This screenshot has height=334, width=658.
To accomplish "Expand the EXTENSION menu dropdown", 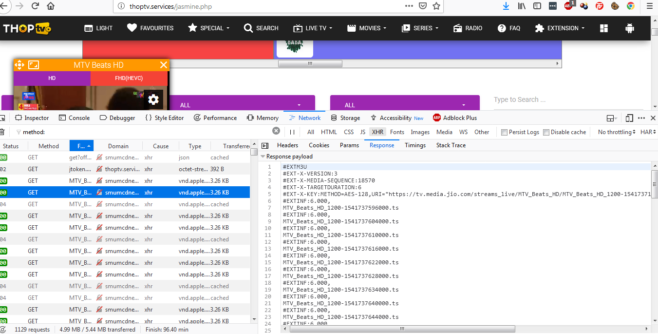I will [560, 28].
